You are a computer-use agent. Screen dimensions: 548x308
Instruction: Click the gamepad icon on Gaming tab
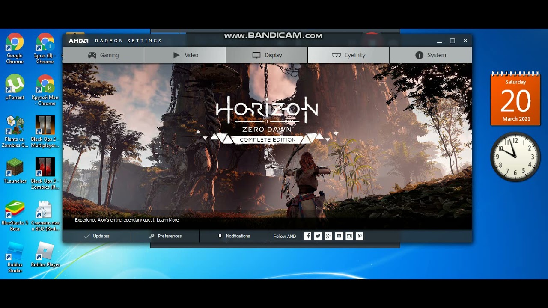pyautogui.click(x=92, y=55)
